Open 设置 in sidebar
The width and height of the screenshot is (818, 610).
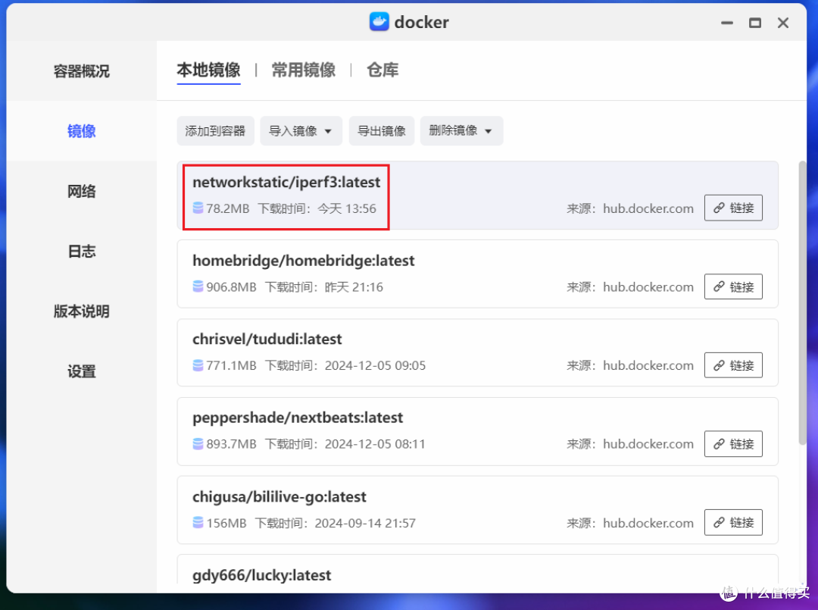pyautogui.click(x=81, y=371)
